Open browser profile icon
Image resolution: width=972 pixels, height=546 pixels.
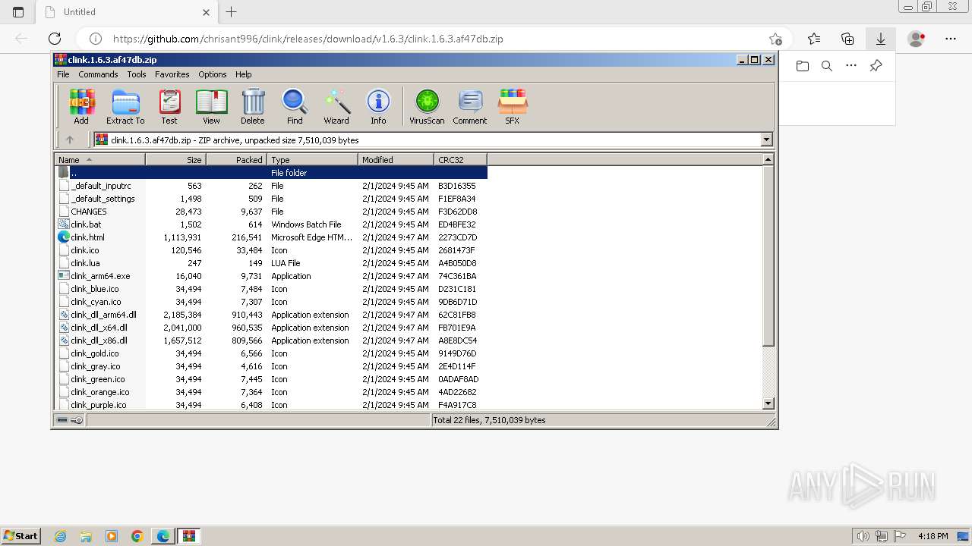917,39
